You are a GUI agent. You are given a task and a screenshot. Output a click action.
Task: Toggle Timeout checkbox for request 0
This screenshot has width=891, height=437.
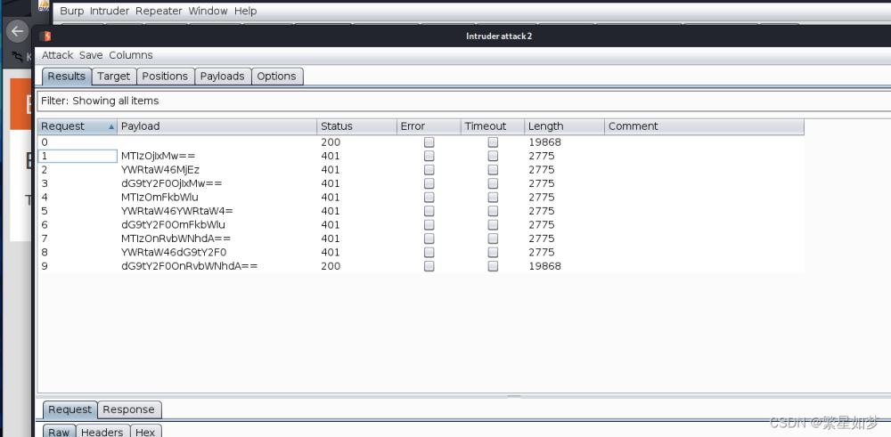[493, 142]
